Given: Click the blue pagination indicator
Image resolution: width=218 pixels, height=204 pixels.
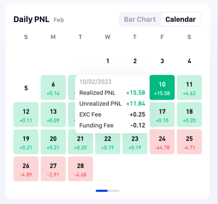Looking at the screenshot, I should point(102,191).
